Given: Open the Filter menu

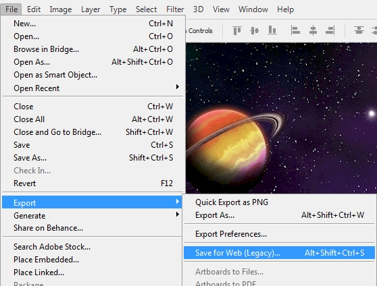Looking at the screenshot, I should (x=175, y=9).
